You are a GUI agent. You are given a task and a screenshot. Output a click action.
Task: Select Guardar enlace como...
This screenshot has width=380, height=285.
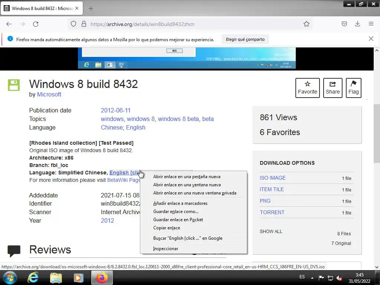(193, 212)
